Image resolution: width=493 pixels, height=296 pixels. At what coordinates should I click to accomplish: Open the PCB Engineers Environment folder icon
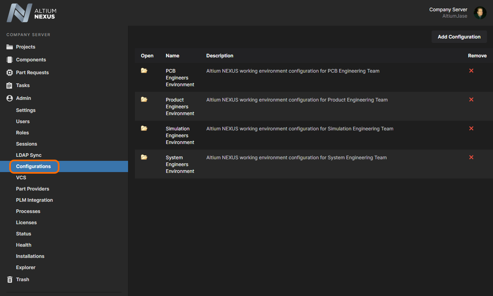click(144, 71)
